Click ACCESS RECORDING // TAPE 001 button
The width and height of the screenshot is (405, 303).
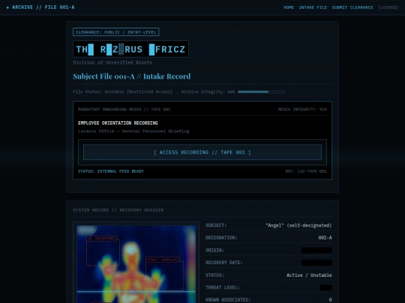(202, 153)
